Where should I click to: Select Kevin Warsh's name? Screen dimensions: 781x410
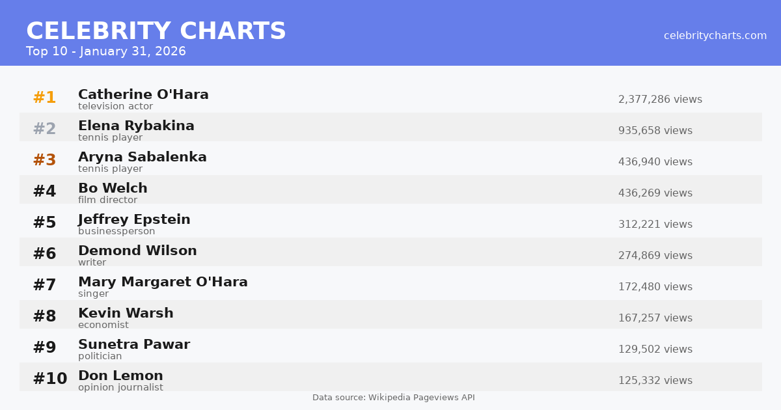(126, 314)
